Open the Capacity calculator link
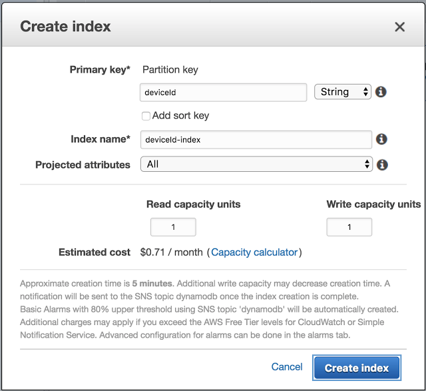 click(254, 252)
